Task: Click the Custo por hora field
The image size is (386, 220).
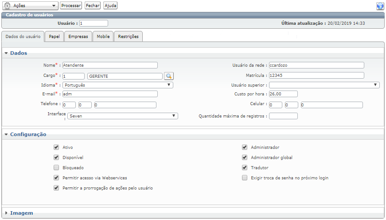Action: point(283,94)
